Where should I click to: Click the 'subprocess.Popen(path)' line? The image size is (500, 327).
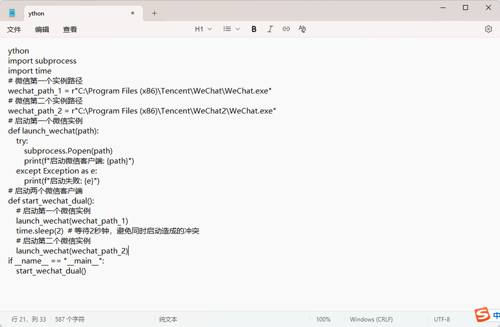click(x=68, y=151)
